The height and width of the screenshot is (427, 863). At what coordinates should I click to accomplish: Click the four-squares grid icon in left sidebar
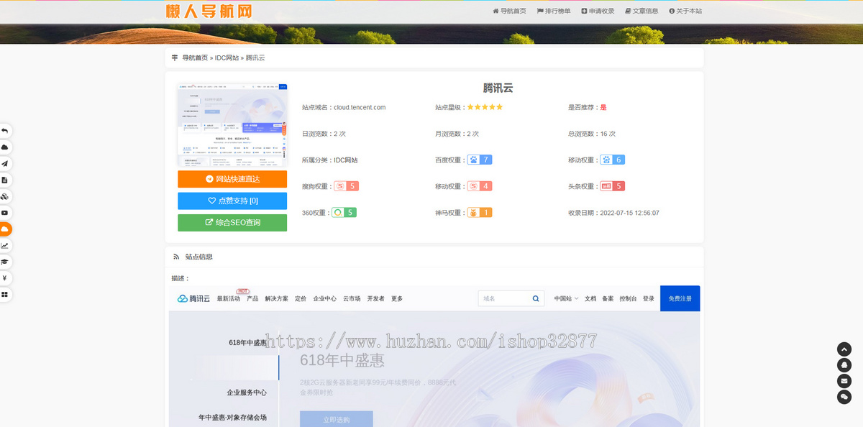(4, 294)
